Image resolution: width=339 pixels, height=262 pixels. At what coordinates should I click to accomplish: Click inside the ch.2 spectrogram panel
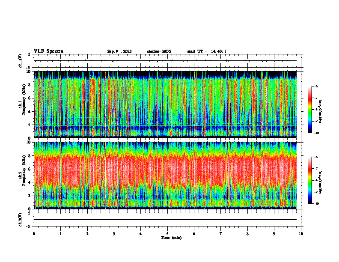pyautogui.click(x=165, y=176)
